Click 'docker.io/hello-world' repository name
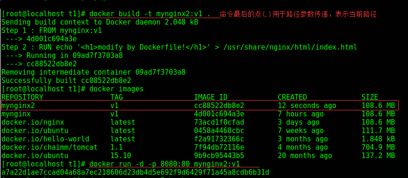Screen dimensions: 408x178 click(x=46, y=139)
